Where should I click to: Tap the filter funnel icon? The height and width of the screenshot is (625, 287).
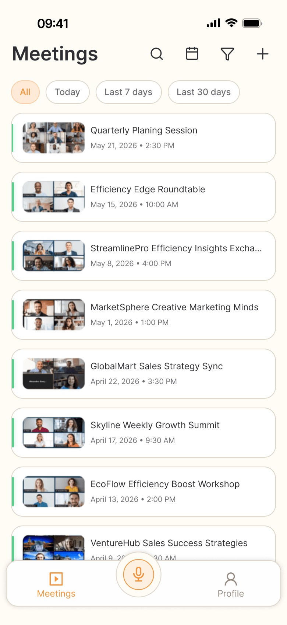(227, 54)
